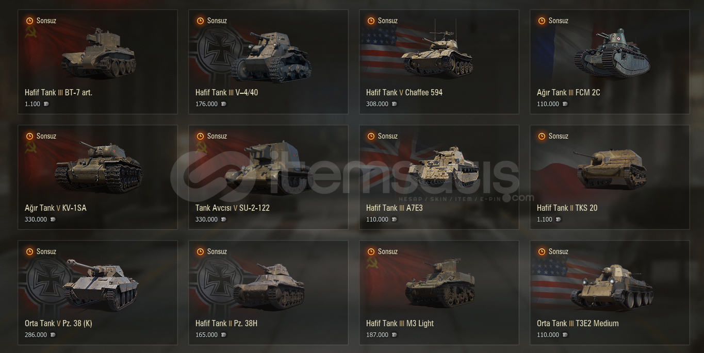Click the clock icon on BT-7 art. card

coord(29,21)
